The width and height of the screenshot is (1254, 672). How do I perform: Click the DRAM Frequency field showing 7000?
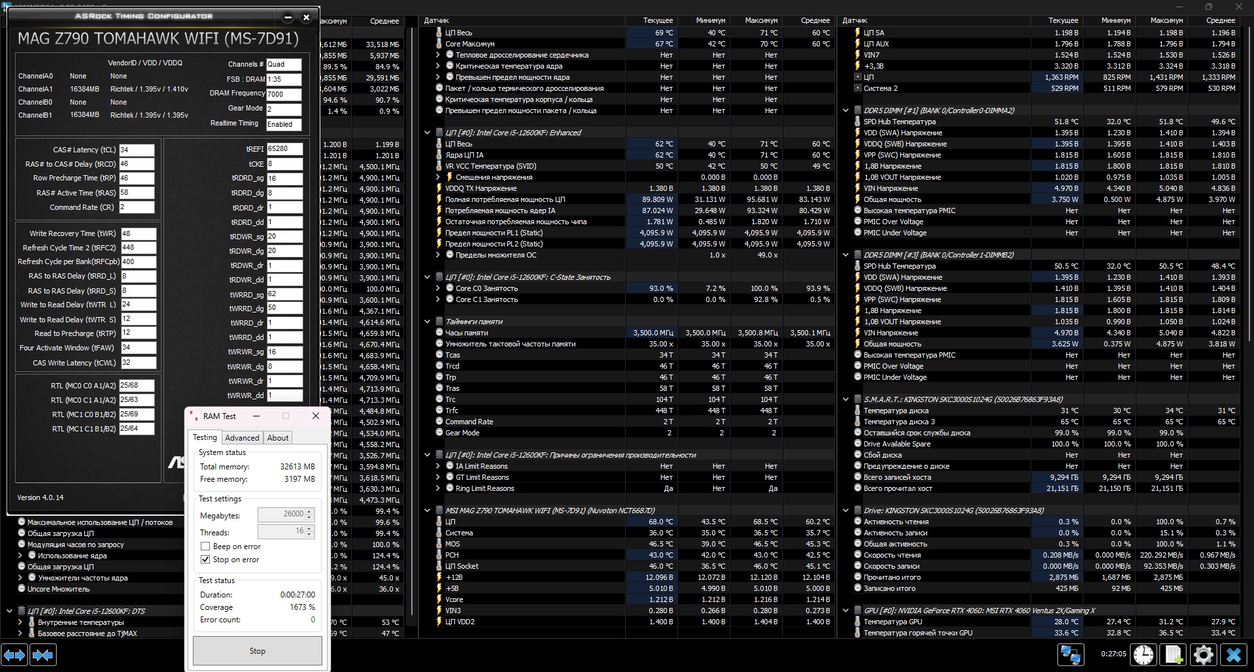284,93
